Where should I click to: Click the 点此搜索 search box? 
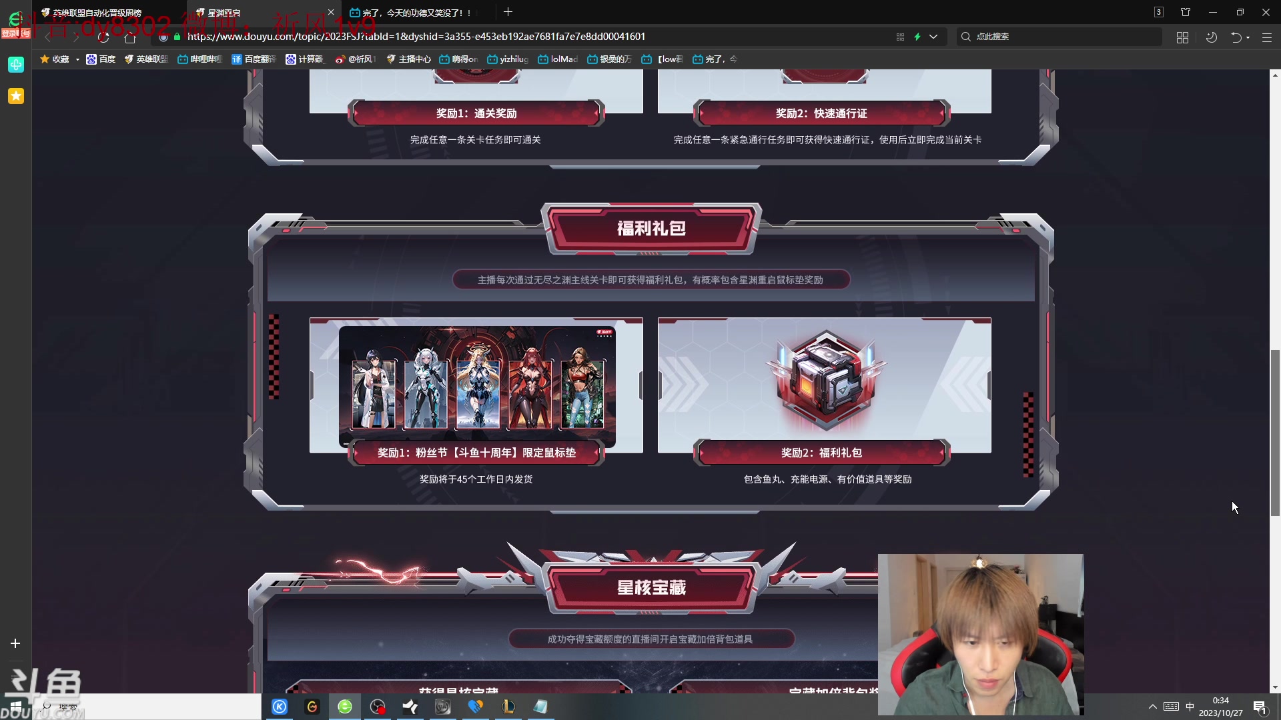click(x=1059, y=37)
